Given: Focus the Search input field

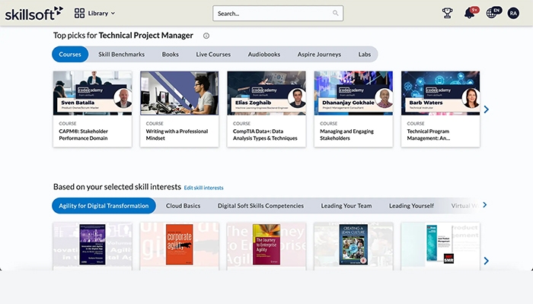Looking at the screenshot, I should point(278,13).
